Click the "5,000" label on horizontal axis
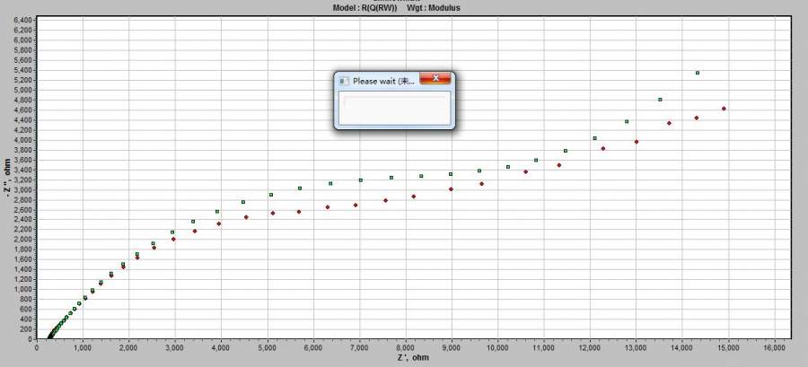The height and width of the screenshot is (367, 808). [x=267, y=348]
